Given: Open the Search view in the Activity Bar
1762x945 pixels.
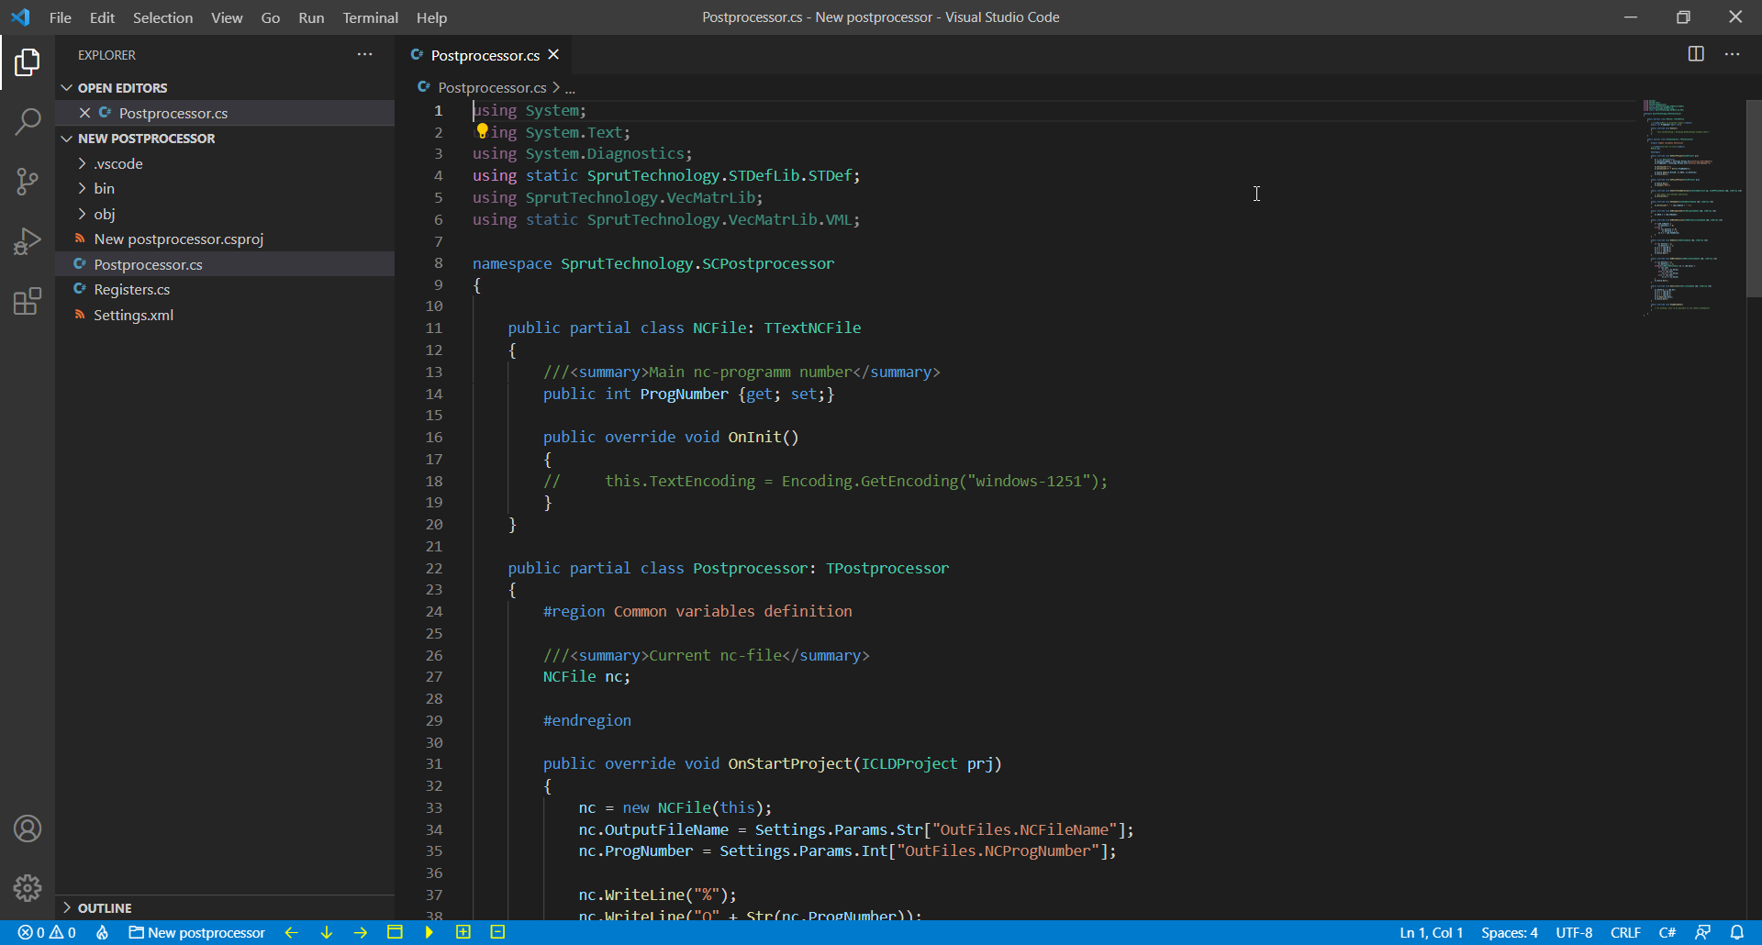Looking at the screenshot, I should [x=28, y=121].
